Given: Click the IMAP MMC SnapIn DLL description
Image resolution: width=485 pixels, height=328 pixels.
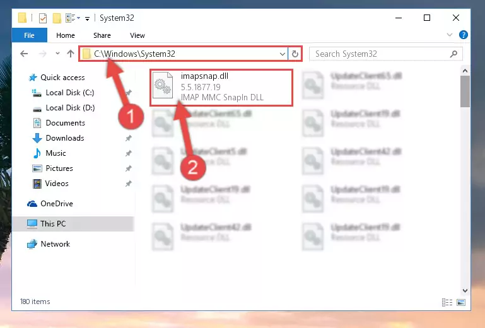Looking at the screenshot, I should click(x=222, y=98).
